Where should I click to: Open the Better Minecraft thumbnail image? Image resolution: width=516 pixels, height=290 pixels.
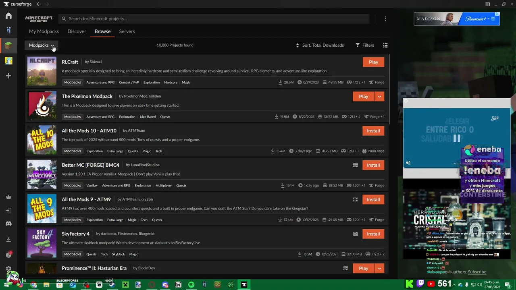click(x=42, y=174)
